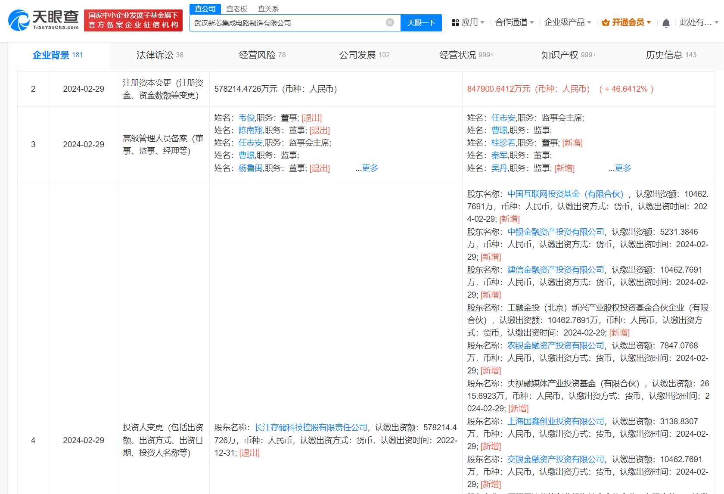Open 任志安 link in after-change column
This screenshot has height=494, width=724.
point(503,118)
